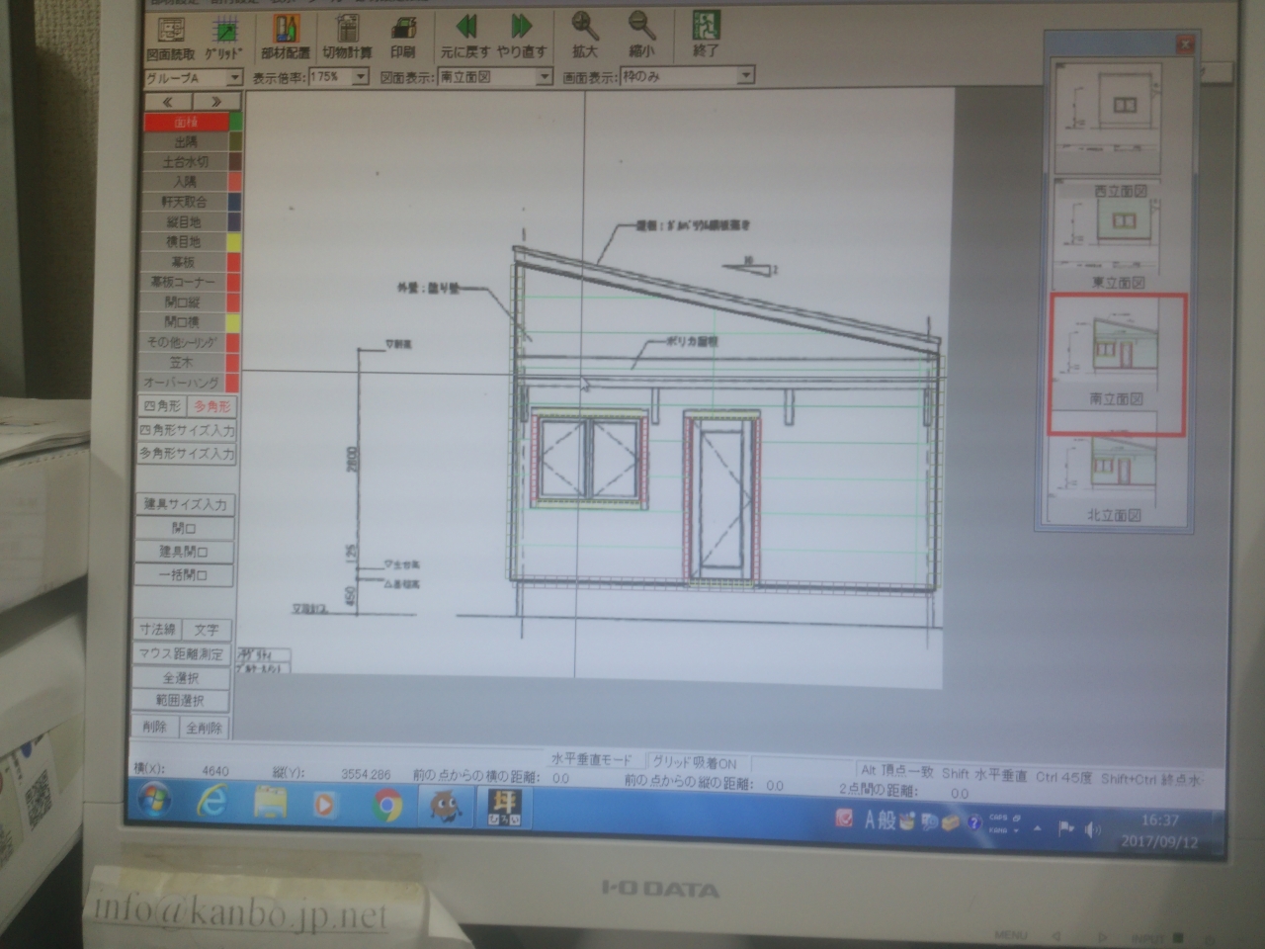Click the 全削除 delete all button

tap(205, 728)
